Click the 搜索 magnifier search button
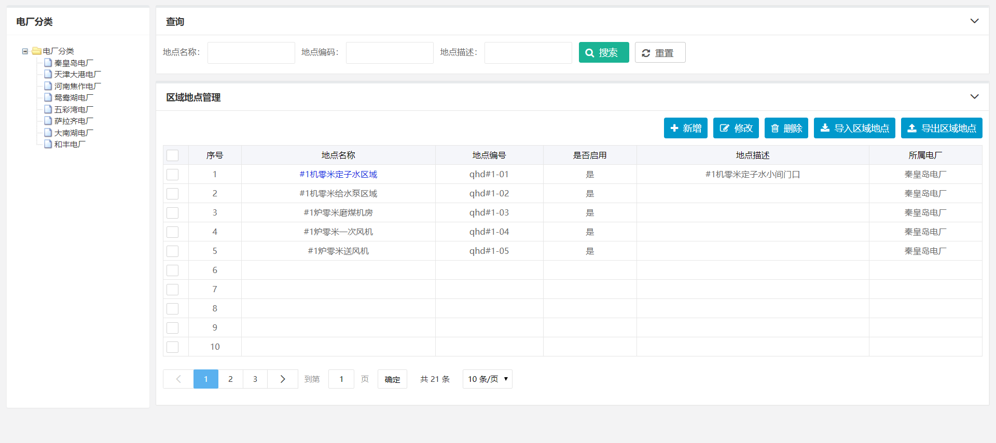Image resolution: width=996 pixels, height=443 pixels. pos(603,52)
